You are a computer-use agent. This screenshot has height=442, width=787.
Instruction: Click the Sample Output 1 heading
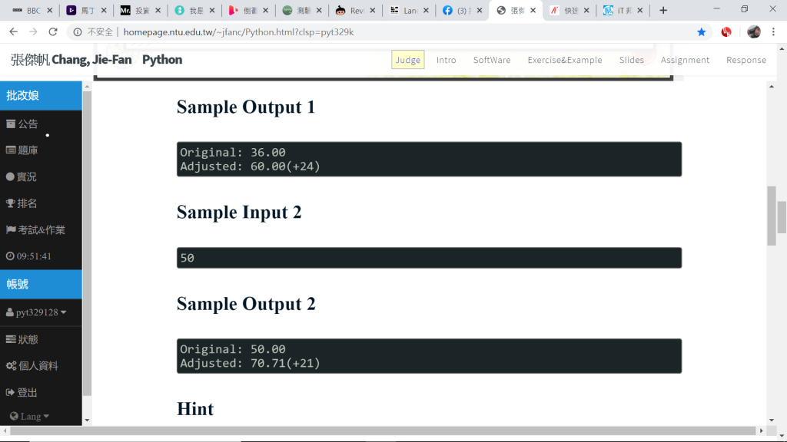(x=246, y=107)
